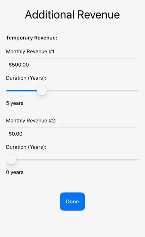Set second Duration slider to its maximum end
Viewport: 145px width, 237px height.
138,160
